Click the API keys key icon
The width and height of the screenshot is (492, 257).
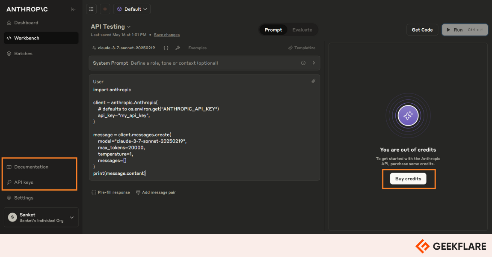point(9,182)
